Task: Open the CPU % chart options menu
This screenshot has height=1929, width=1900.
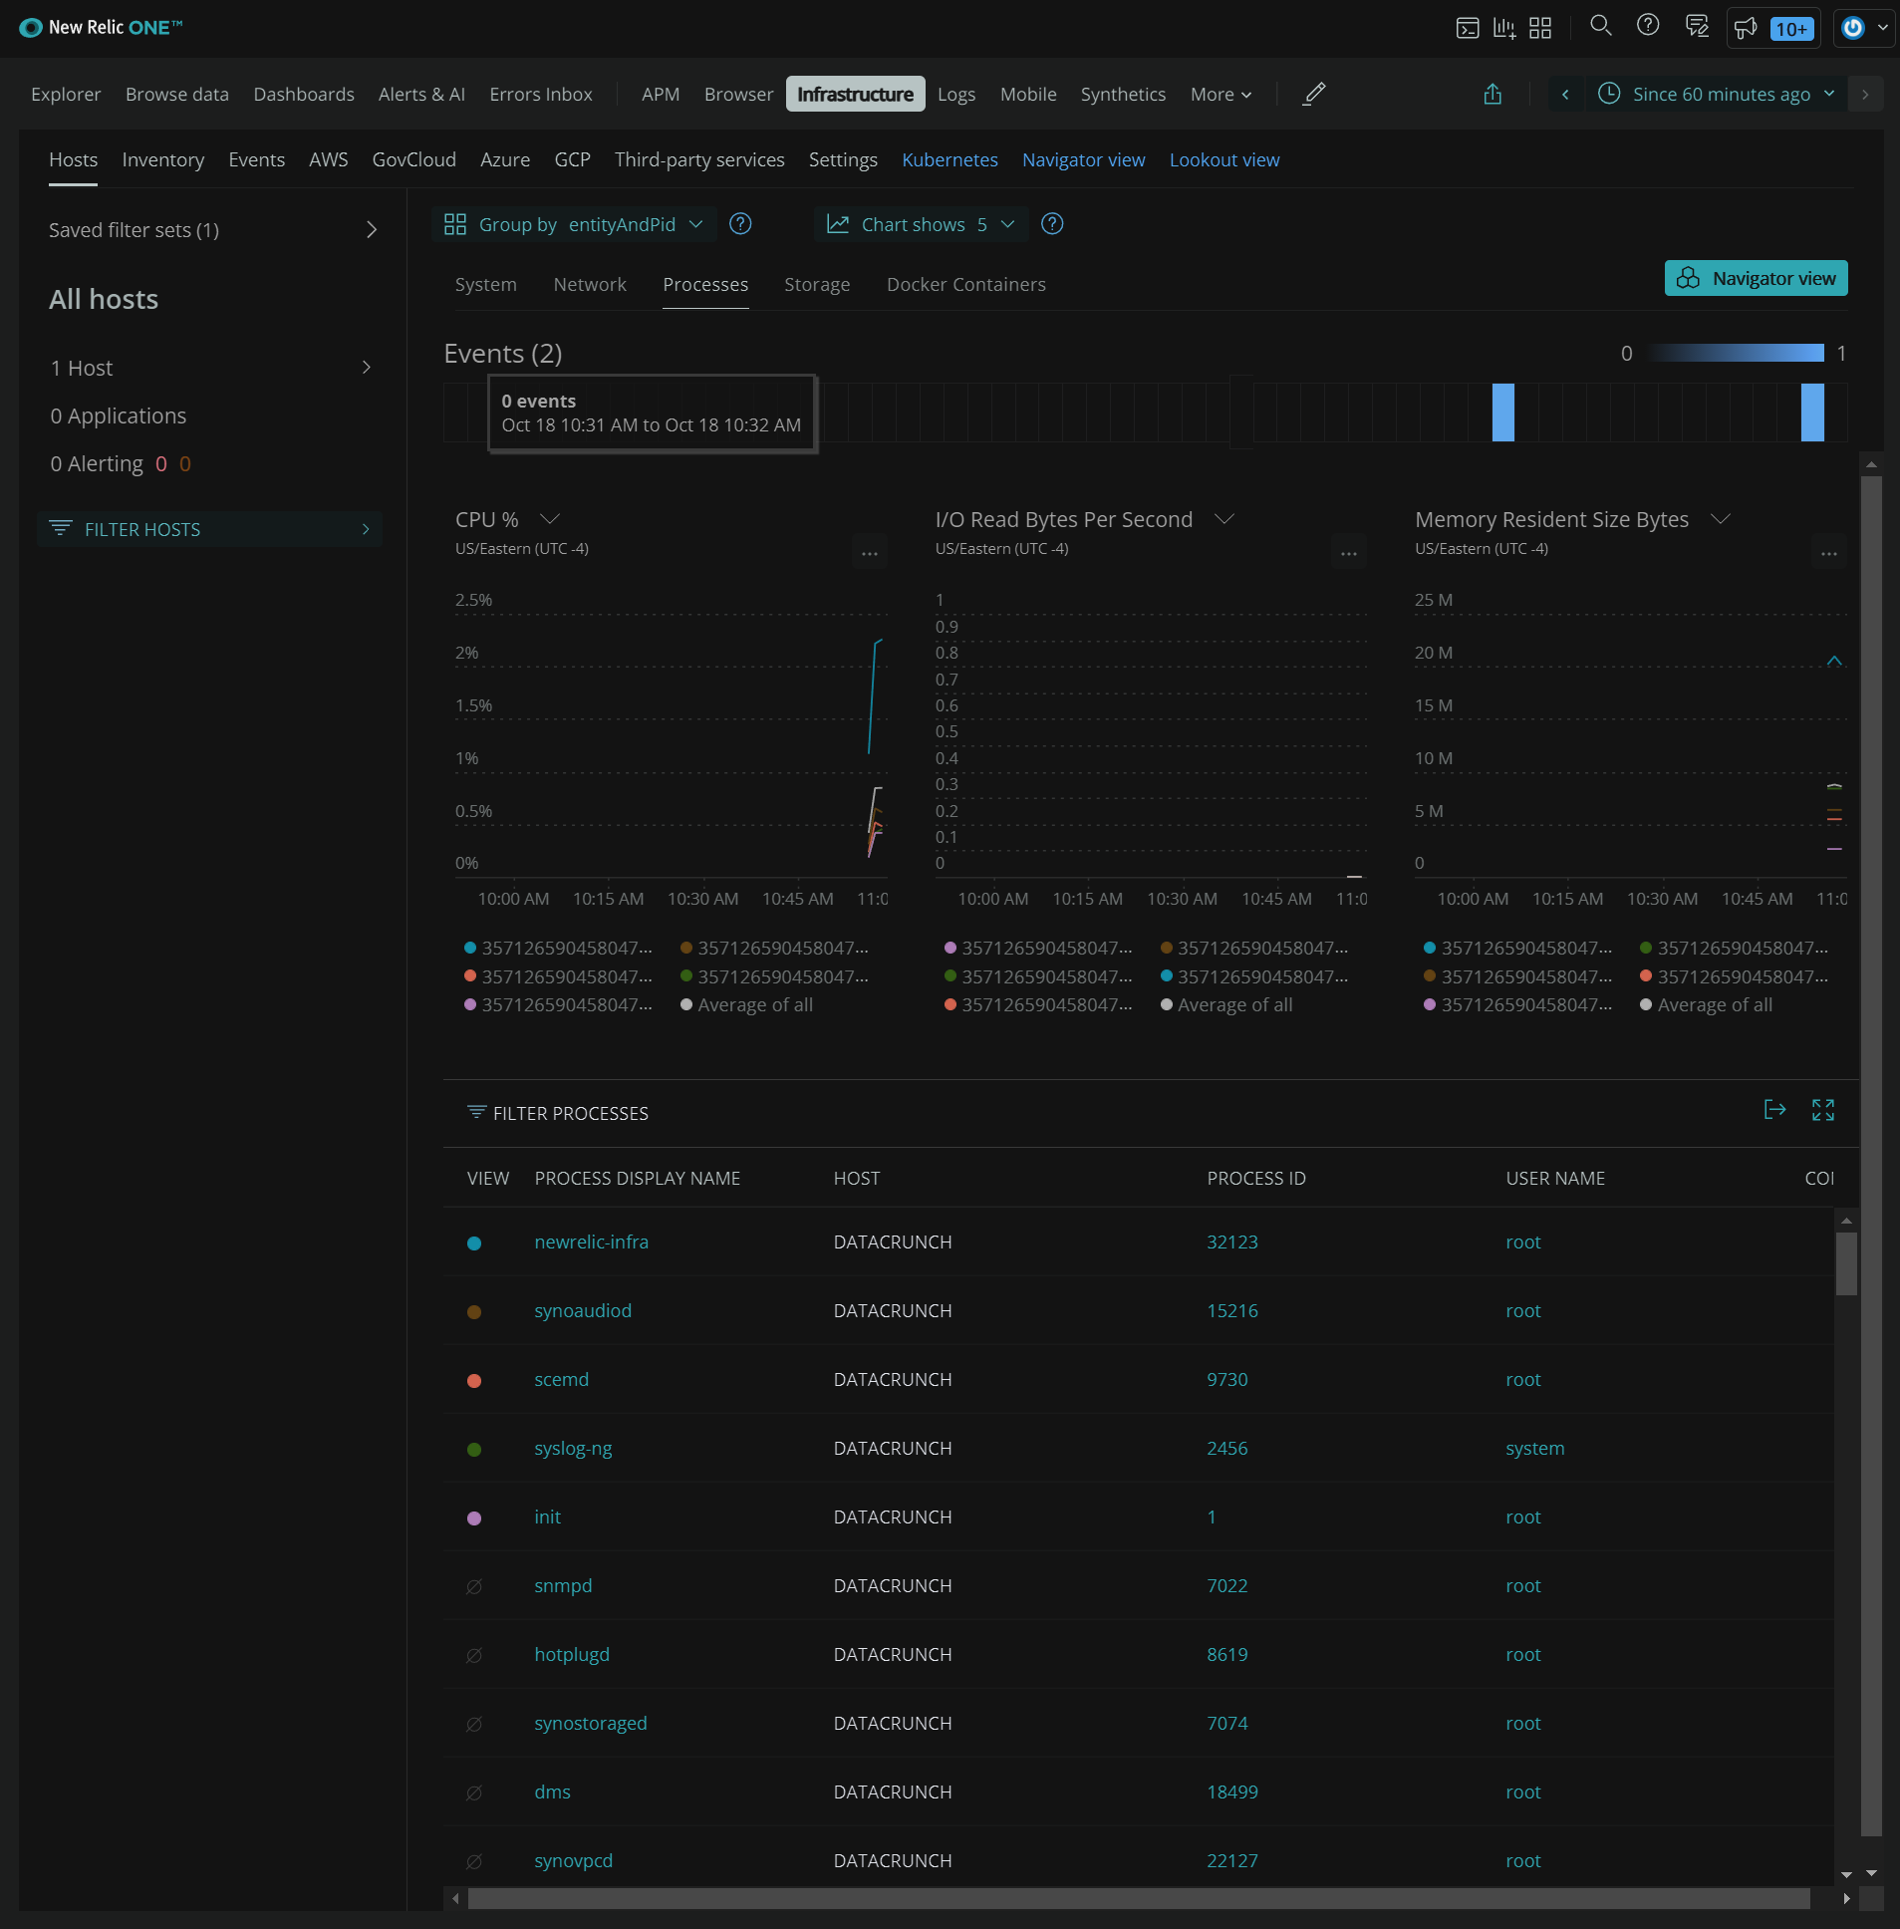Action: click(x=869, y=552)
